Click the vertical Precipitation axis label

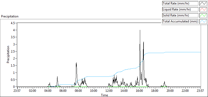[x=8, y=54]
